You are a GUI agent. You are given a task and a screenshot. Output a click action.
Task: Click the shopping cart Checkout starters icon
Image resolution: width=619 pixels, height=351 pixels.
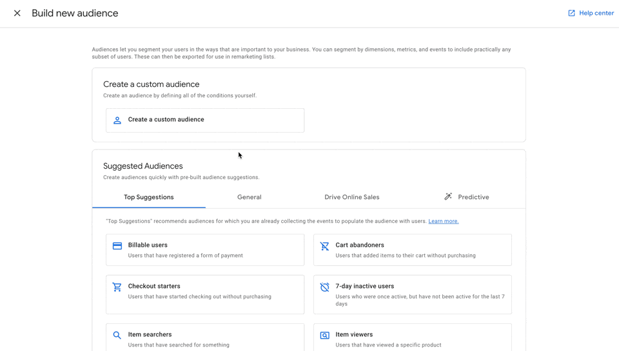point(117,287)
